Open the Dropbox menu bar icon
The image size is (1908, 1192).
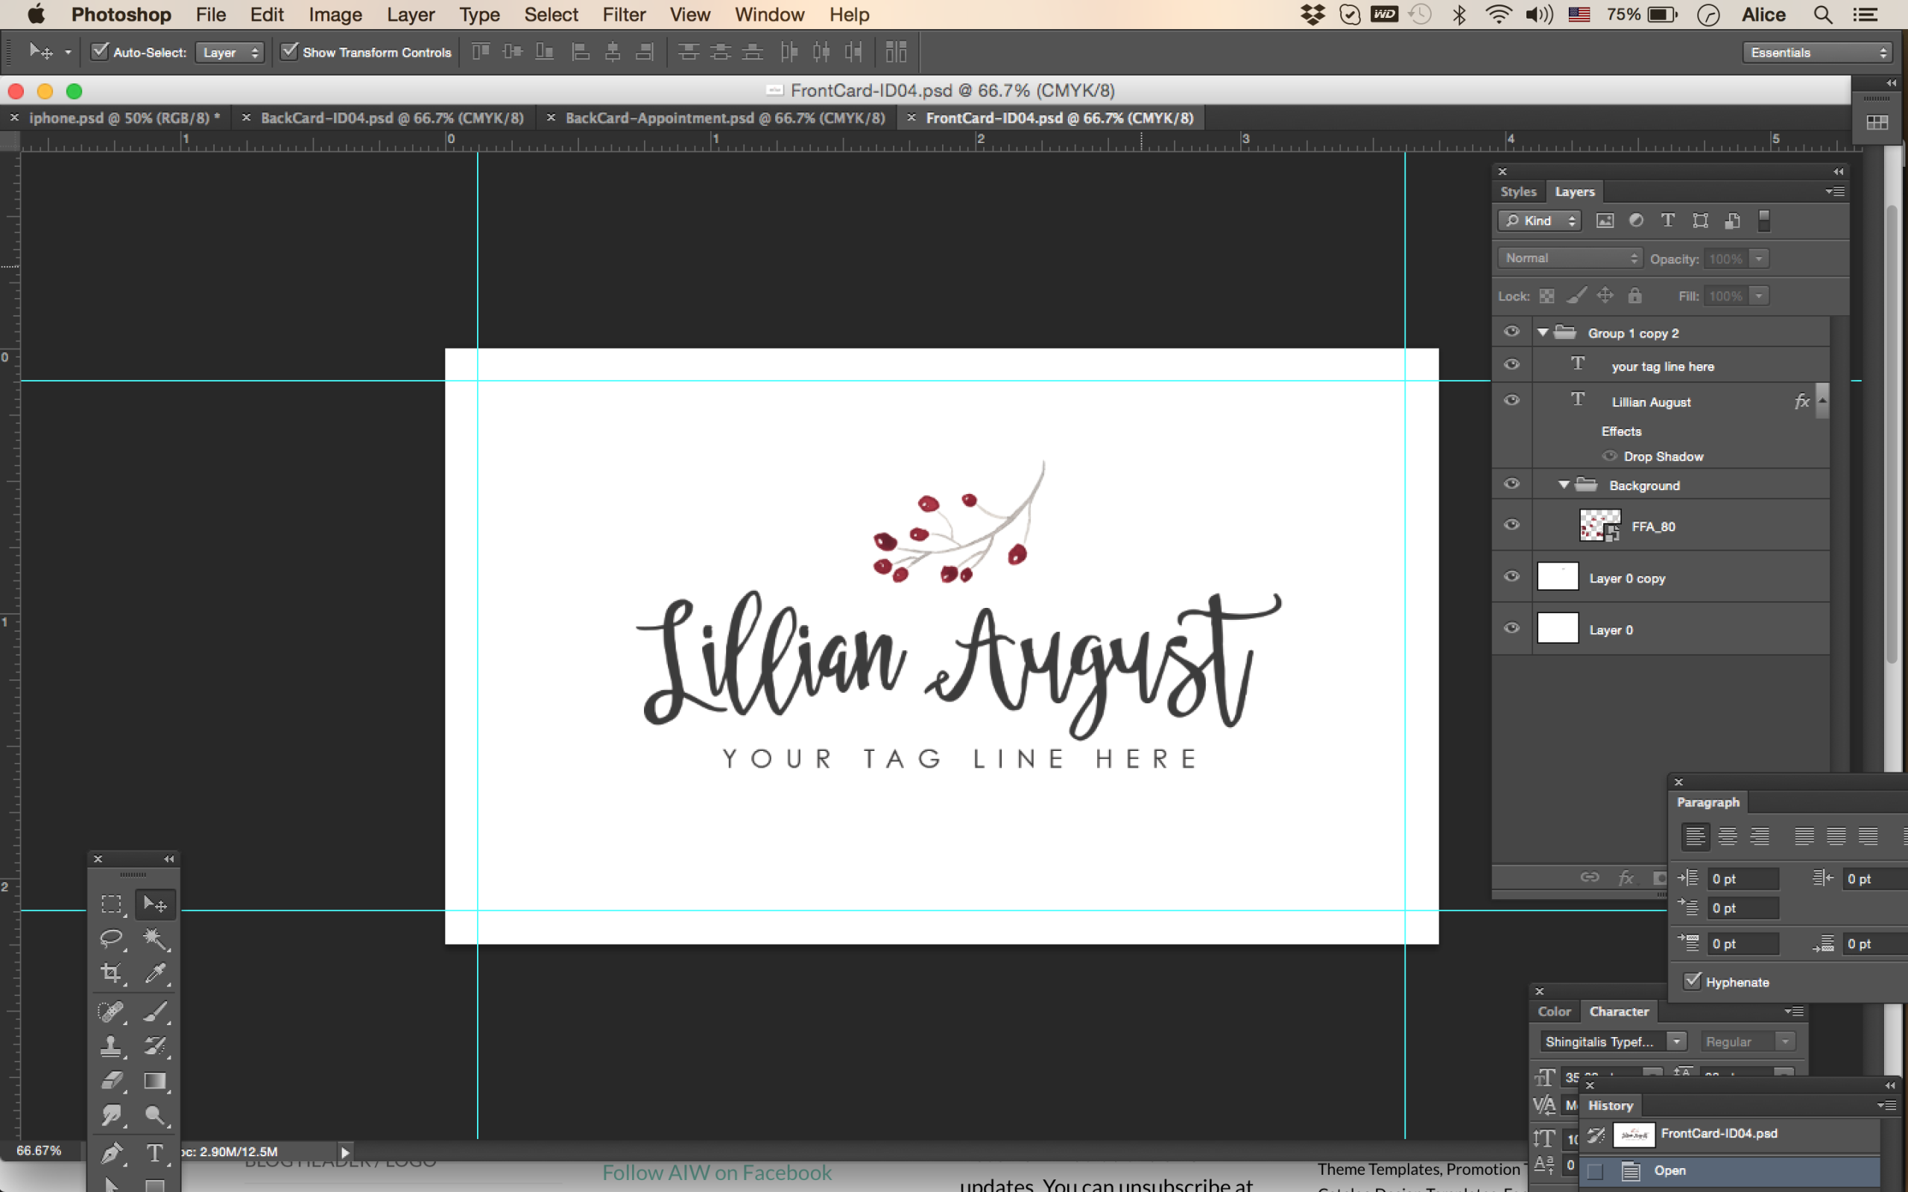tap(1312, 14)
